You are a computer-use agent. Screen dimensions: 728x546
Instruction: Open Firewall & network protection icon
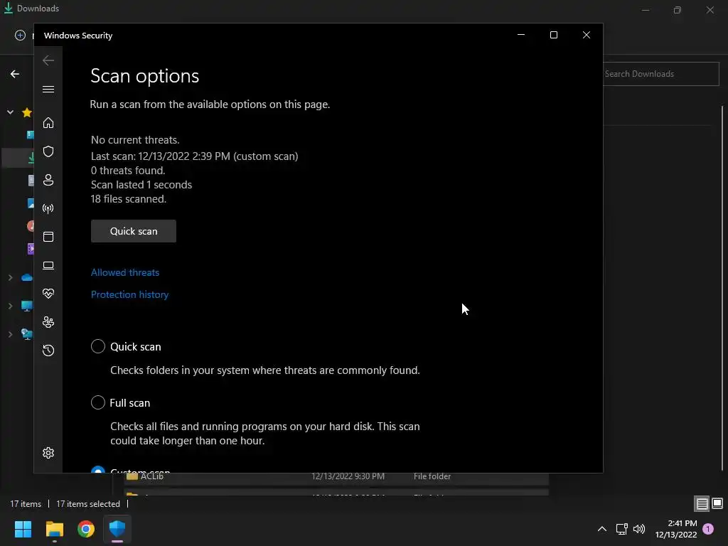[48, 208]
